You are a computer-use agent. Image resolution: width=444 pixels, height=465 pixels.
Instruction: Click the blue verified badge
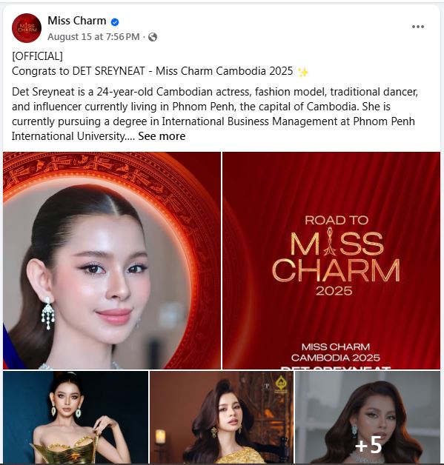pyautogui.click(x=115, y=22)
